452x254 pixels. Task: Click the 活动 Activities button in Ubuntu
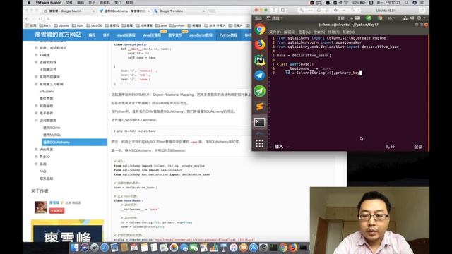(x=258, y=18)
